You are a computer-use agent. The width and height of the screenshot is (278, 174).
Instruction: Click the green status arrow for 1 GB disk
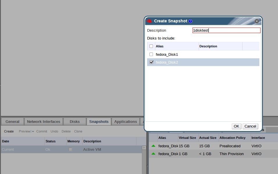coord(153,154)
